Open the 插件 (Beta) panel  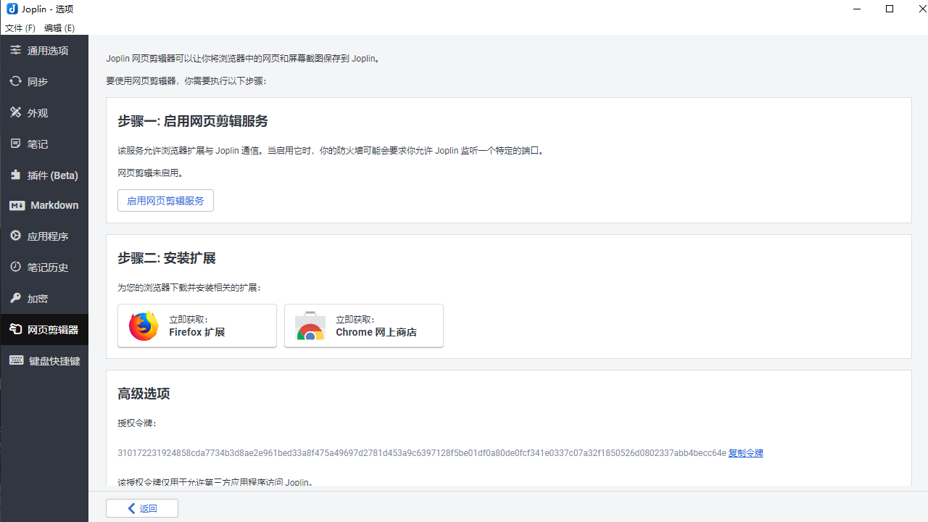pyautogui.click(x=43, y=175)
